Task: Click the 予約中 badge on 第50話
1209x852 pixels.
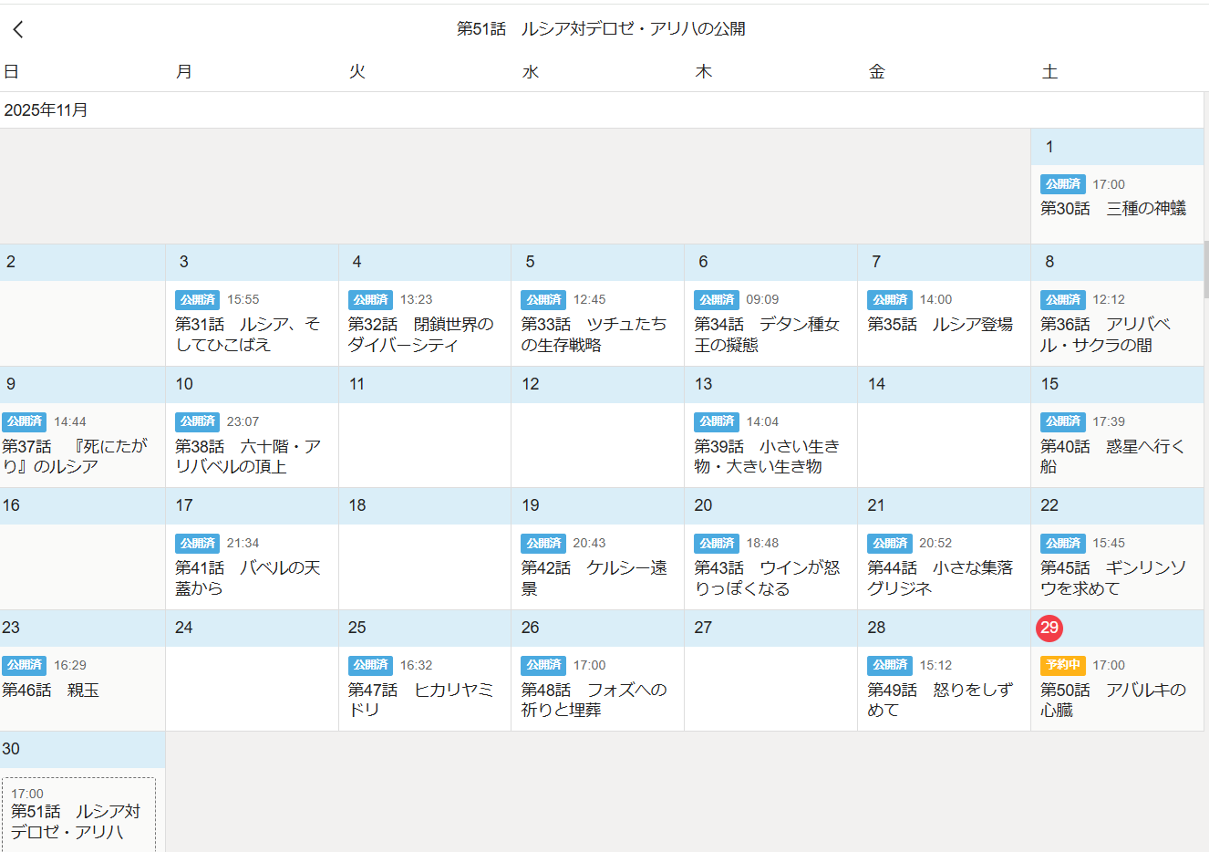Action: point(1062,665)
